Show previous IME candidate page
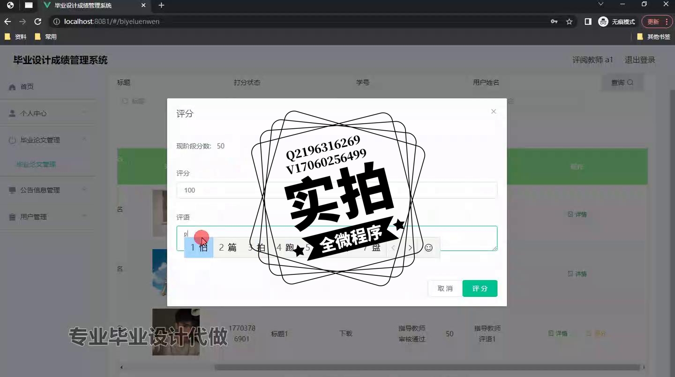The image size is (675, 377). (x=393, y=247)
